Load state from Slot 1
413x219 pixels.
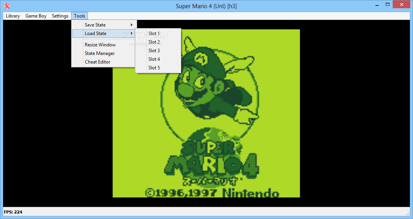tap(158, 34)
